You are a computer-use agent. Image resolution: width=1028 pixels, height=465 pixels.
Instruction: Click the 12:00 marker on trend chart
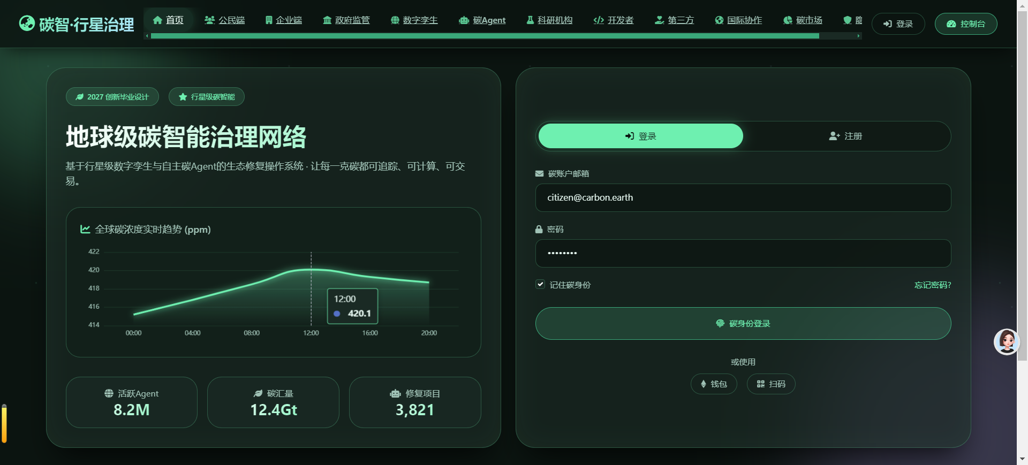pyautogui.click(x=311, y=270)
